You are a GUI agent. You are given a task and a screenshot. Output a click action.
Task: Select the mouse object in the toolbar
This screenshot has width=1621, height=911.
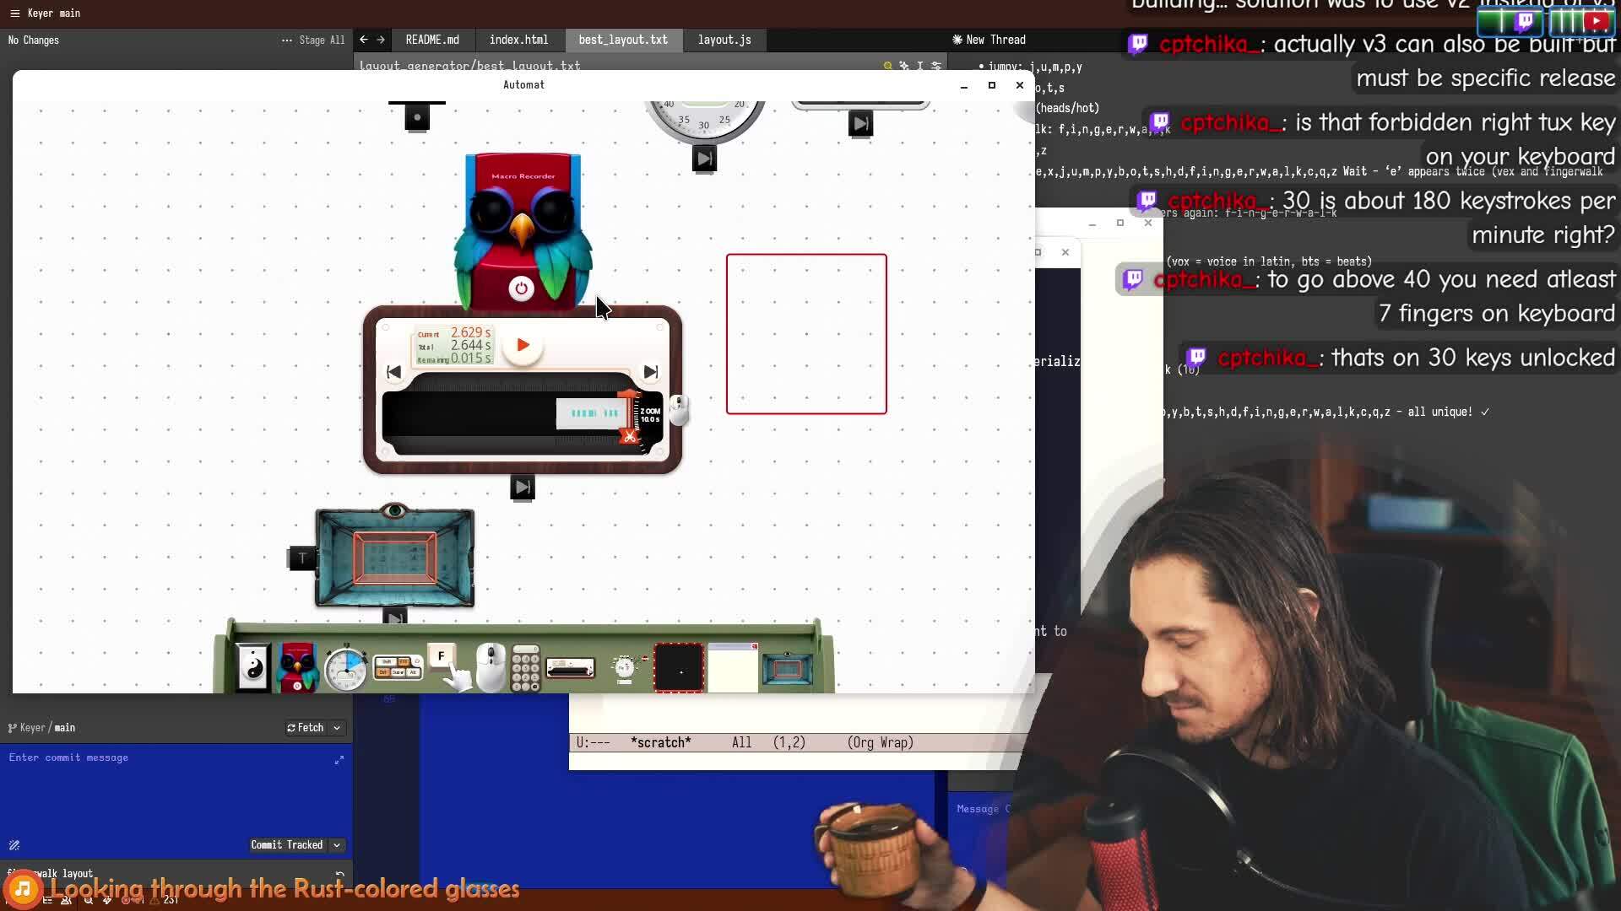coord(491,668)
